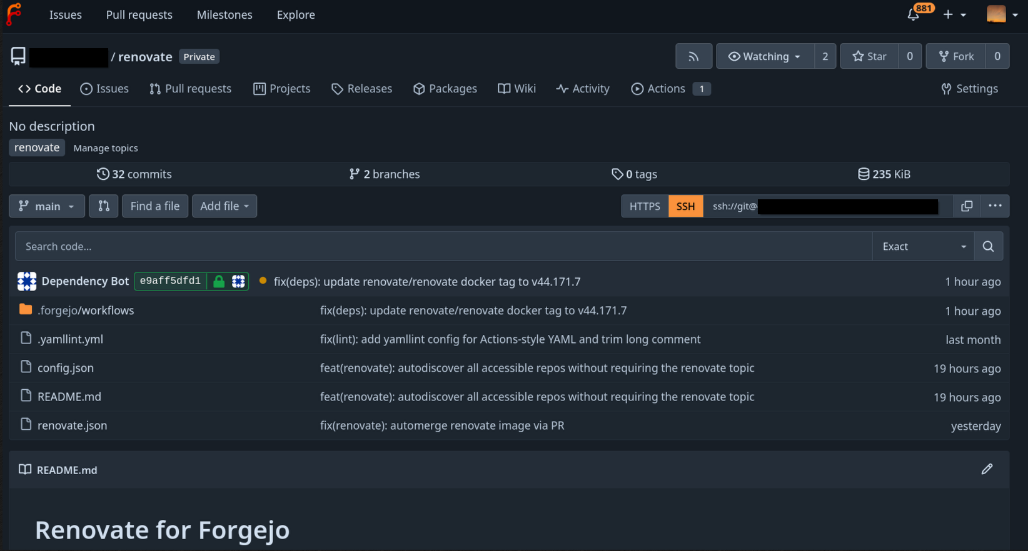Open the Issues repository tab

104,89
